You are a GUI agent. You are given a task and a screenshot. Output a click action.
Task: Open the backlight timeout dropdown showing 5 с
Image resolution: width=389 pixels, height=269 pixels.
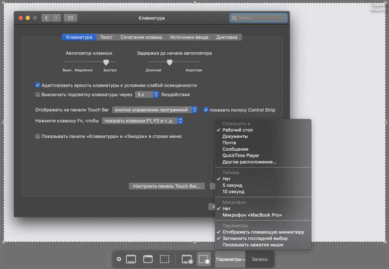(x=147, y=94)
